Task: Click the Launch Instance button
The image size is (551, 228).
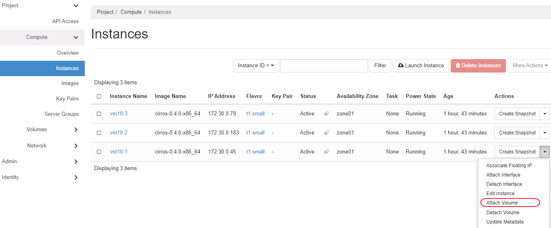Action: pos(421,66)
